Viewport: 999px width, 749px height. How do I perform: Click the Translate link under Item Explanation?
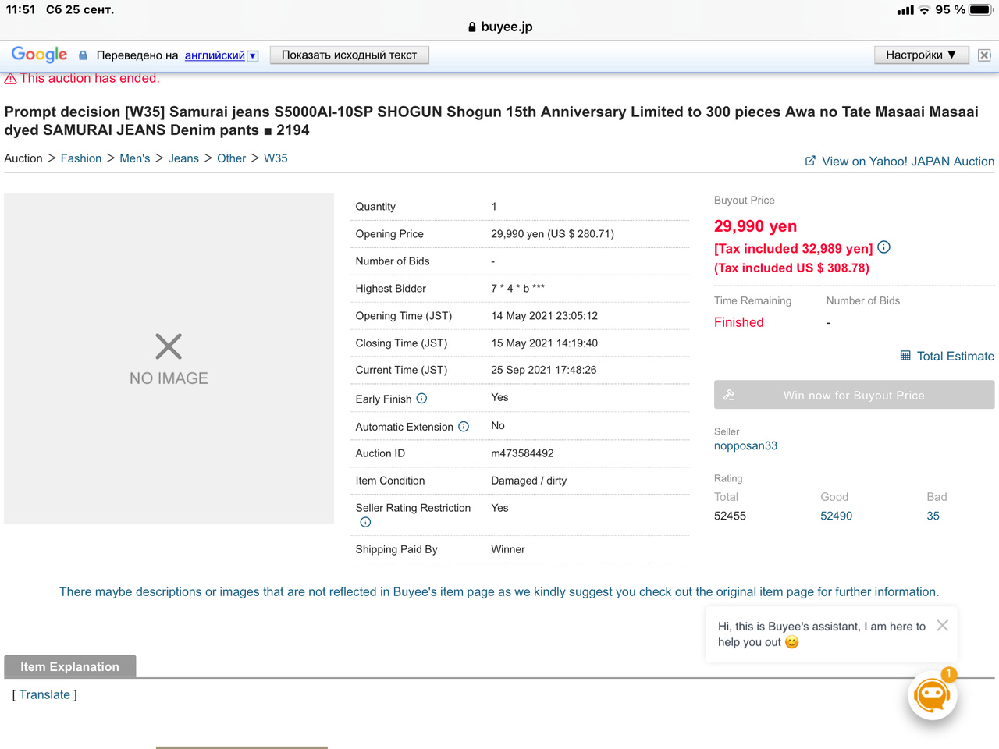pyautogui.click(x=44, y=695)
